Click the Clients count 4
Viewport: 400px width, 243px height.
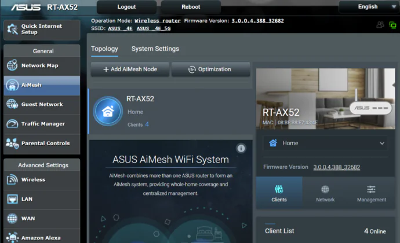click(x=147, y=124)
